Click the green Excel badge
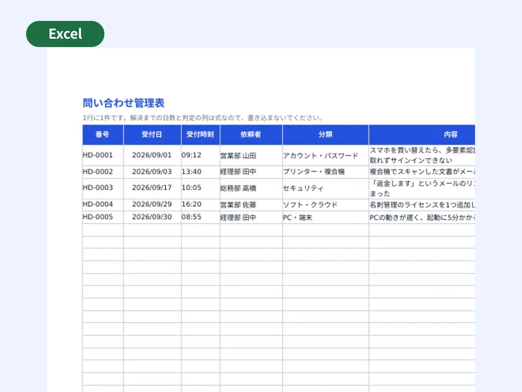This screenshot has height=392, width=522. tap(65, 34)
